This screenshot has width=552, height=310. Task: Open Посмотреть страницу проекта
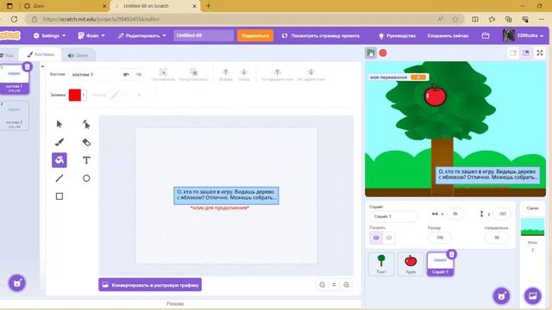(x=321, y=35)
